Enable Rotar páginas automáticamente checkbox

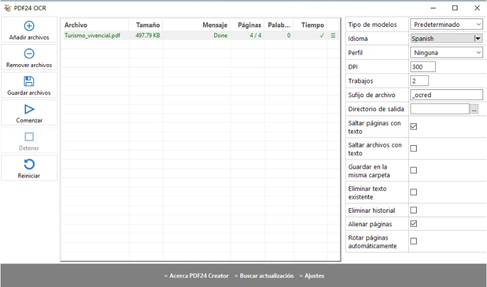(413, 241)
